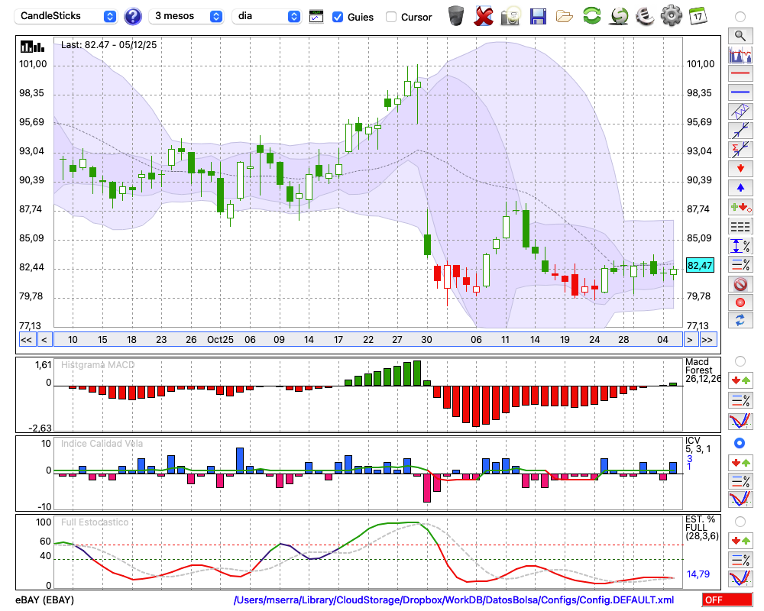Image resolution: width=764 pixels, height=611 pixels.
Task: Open the dia interval dropdown
Action: coord(267,16)
